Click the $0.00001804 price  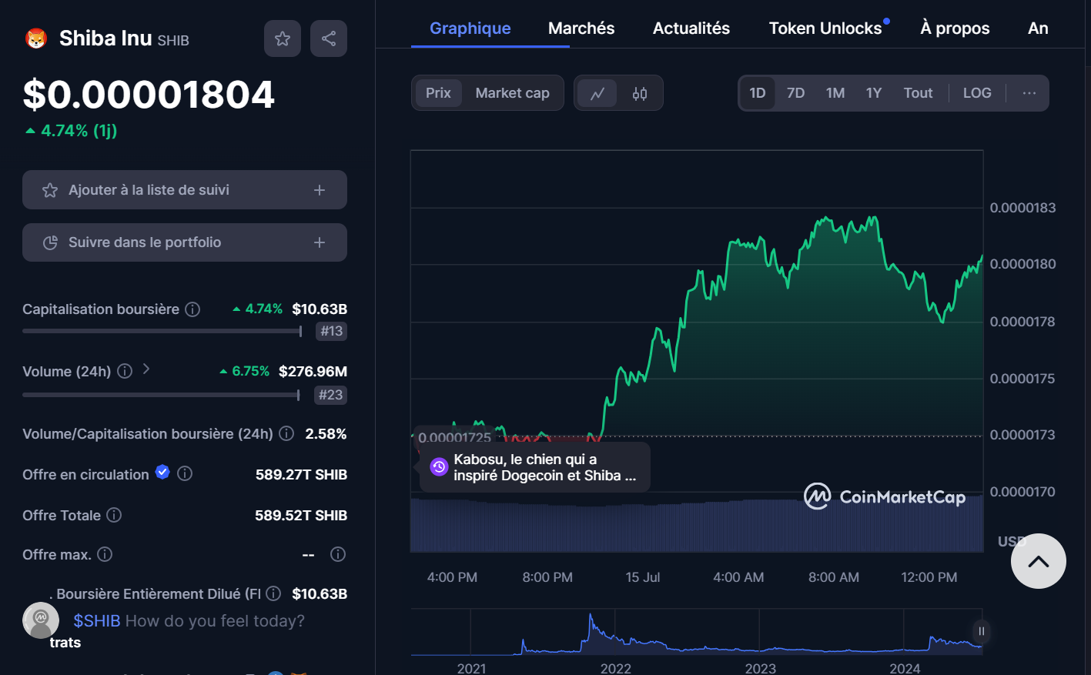pyautogui.click(x=149, y=95)
